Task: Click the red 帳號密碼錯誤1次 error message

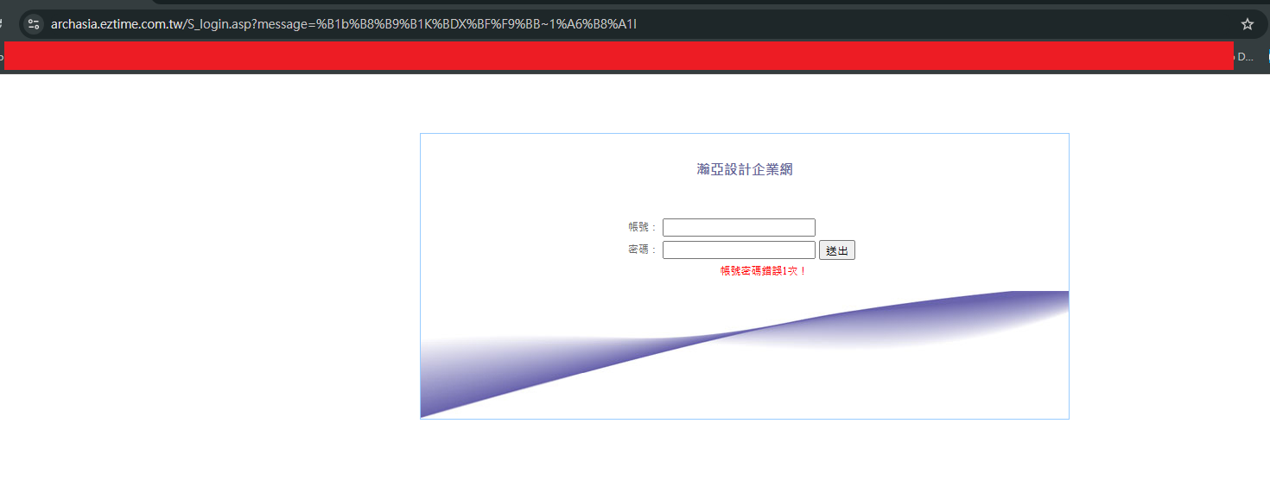Action: pos(763,271)
